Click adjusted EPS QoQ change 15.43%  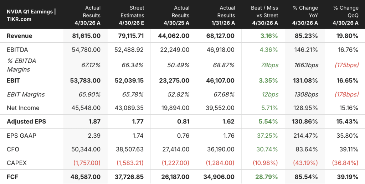(x=348, y=121)
